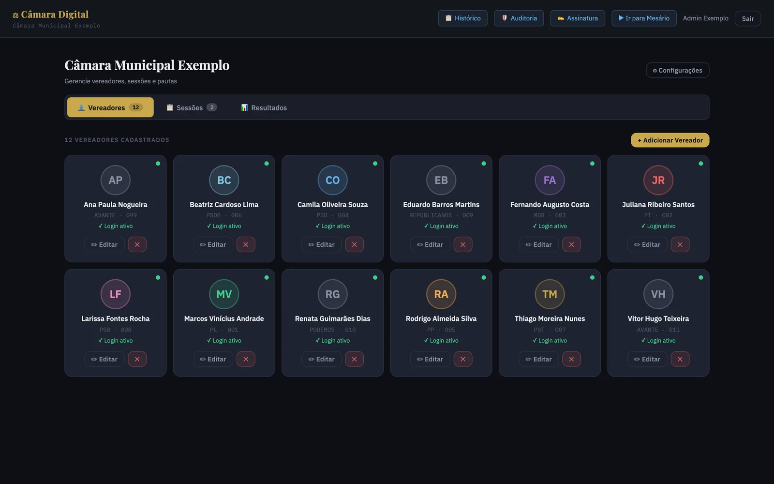This screenshot has width=774, height=484.
Task: Click the delete X for Vitor Hugo Teixeira
Action: point(680,359)
